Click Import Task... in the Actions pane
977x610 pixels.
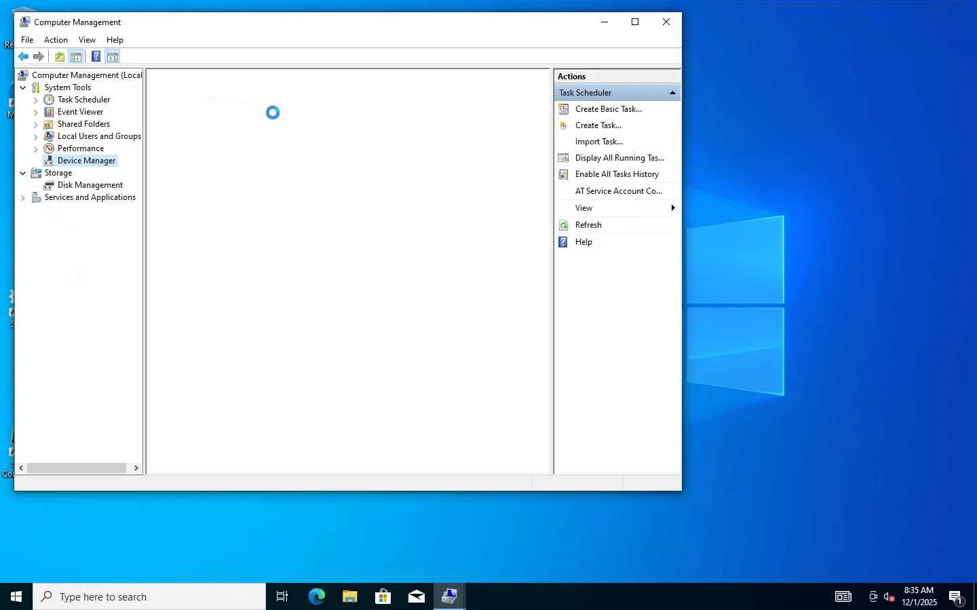(598, 142)
